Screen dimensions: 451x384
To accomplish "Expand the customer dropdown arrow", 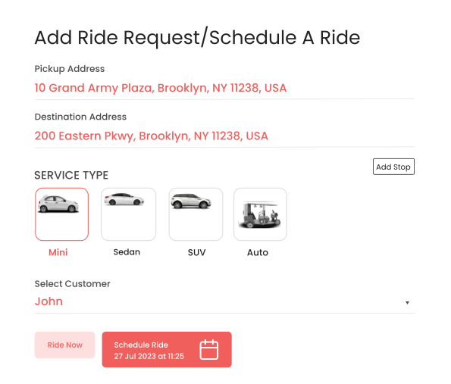I will [x=407, y=303].
